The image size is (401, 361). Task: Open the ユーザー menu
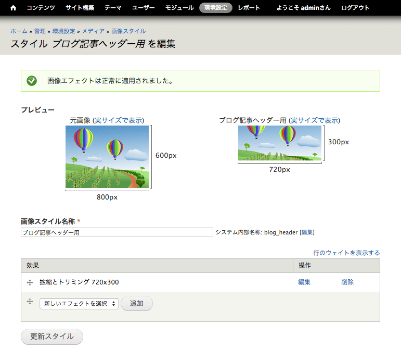coord(144,8)
